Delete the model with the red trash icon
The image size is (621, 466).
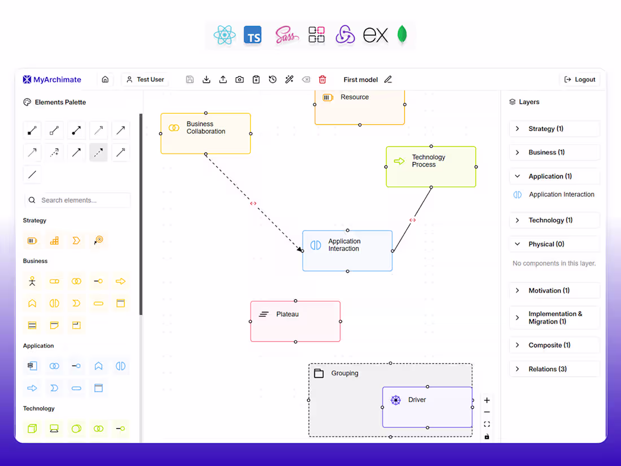[x=322, y=79]
